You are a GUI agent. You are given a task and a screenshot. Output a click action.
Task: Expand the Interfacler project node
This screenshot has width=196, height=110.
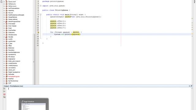coord(4,30)
